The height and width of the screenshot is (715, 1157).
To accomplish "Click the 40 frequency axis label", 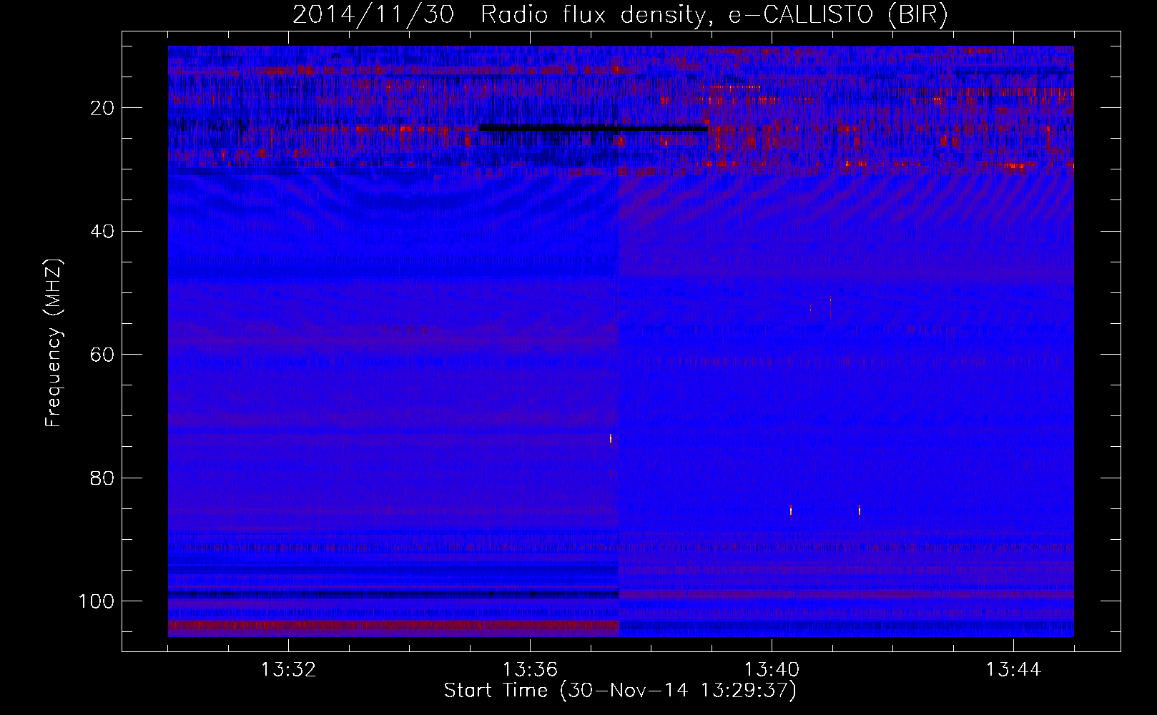I will tap(103, 232).
